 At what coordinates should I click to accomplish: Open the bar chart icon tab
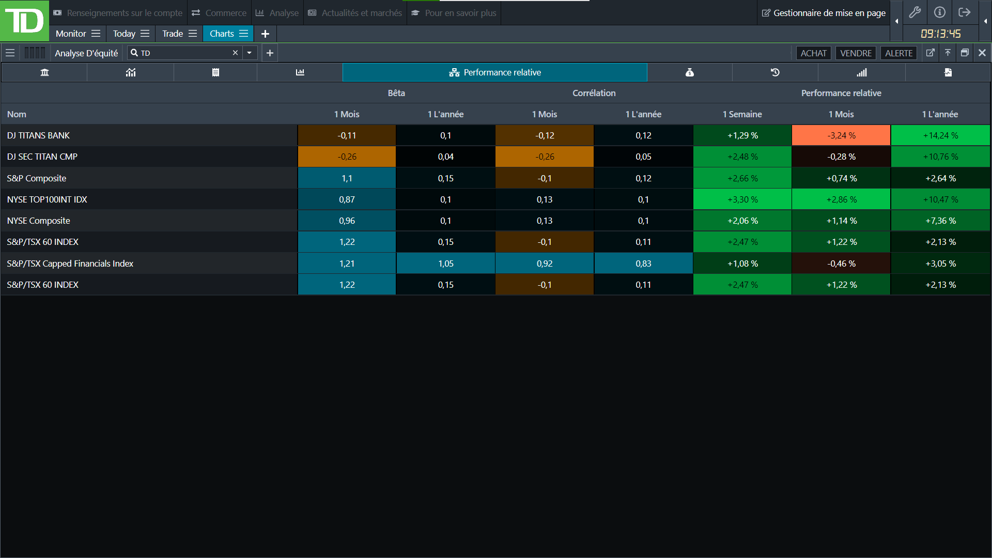[300, 72]
